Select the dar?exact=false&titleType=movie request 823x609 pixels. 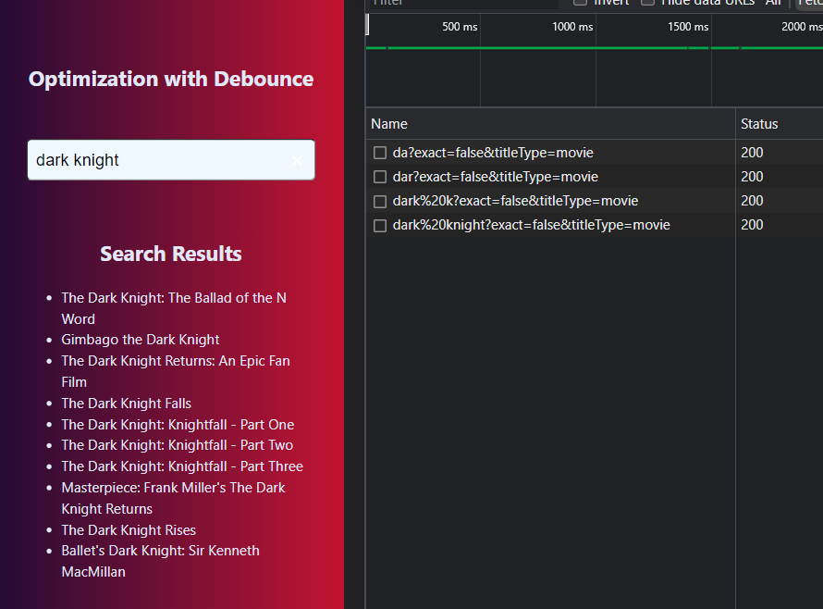coord(496,177)
